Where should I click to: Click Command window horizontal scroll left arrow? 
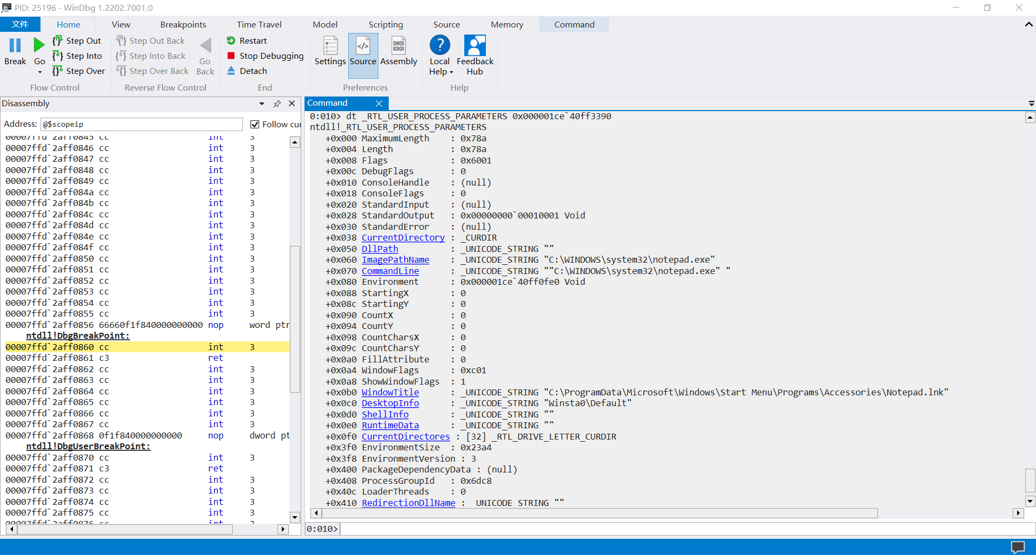pos(316,513)
